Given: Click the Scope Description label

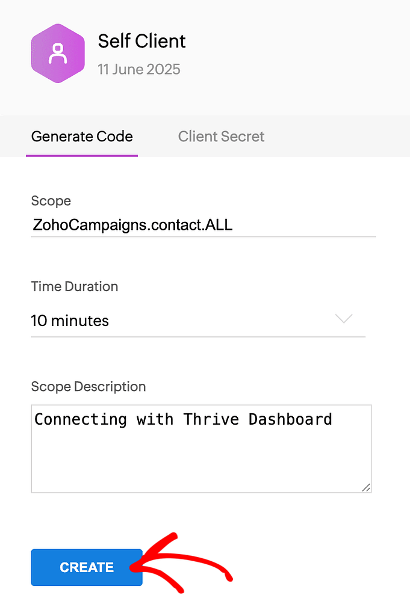Looking at the screenshot, I should (89, 387).
